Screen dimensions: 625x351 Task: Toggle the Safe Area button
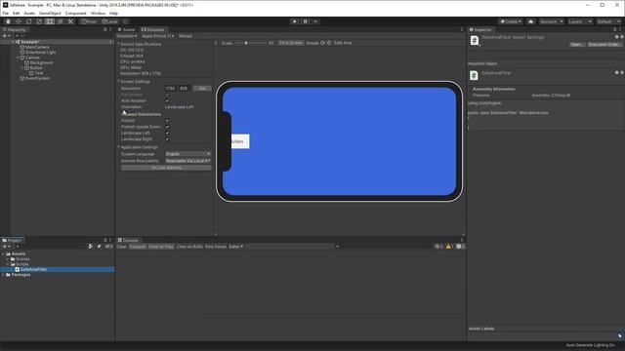(343, 43)
